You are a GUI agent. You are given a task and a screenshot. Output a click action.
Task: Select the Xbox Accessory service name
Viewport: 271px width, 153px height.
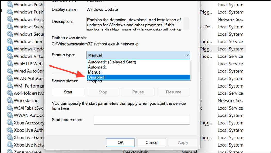(x=29, y=123)
